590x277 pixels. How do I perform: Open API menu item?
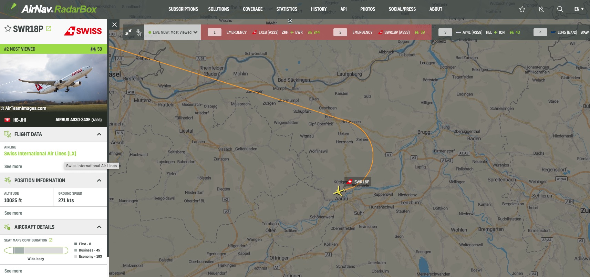pos(343,9)
